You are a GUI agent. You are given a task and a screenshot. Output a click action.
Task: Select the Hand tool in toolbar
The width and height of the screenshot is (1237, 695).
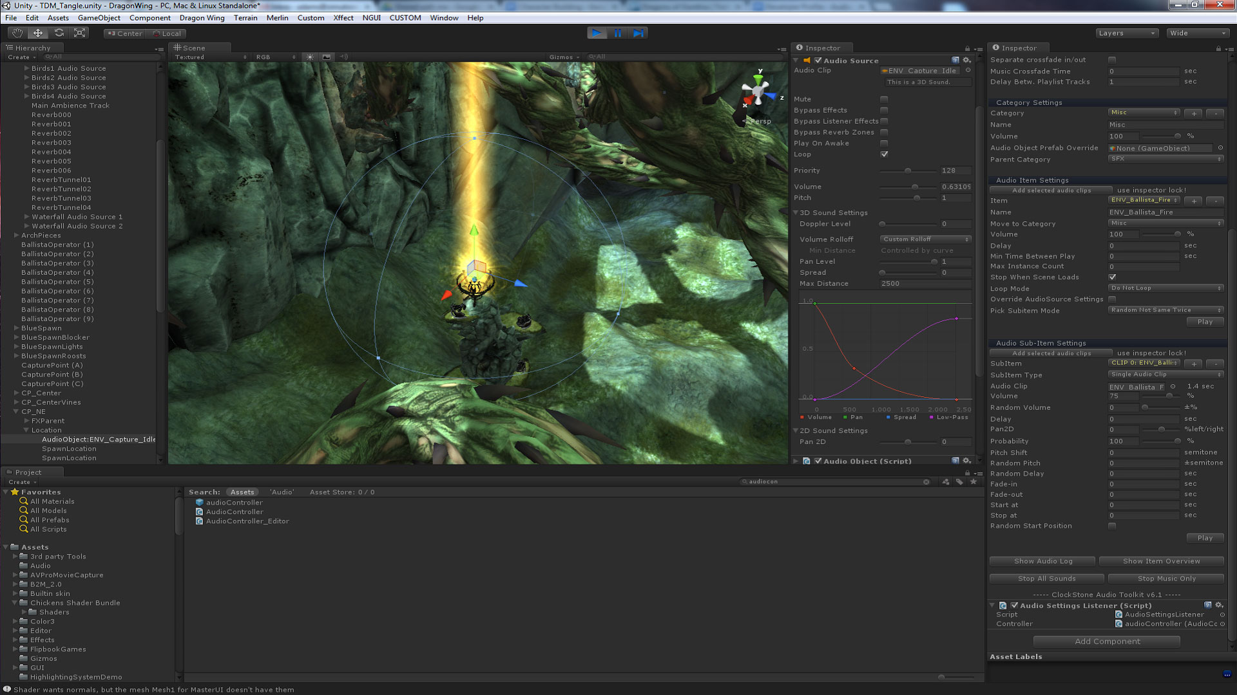(17, 33)
